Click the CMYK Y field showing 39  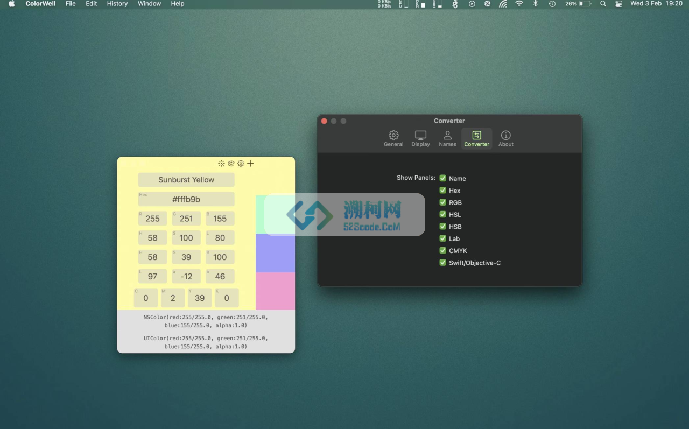(x=200, y=298)
